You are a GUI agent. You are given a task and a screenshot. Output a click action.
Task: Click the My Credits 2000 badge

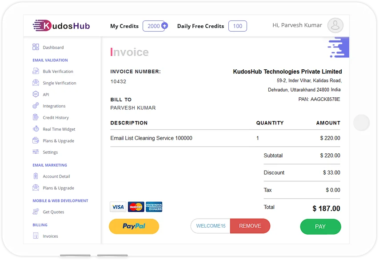(154, 26)
